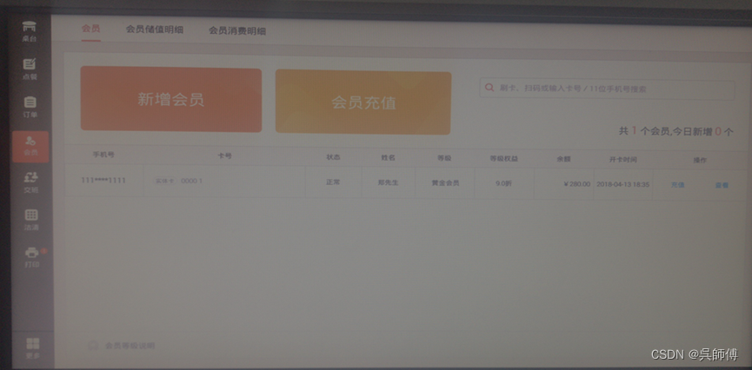Click the 9.0折 benefit cell
Image resolution: width=752 pixels, height=370 pixels.
(503, 183)
